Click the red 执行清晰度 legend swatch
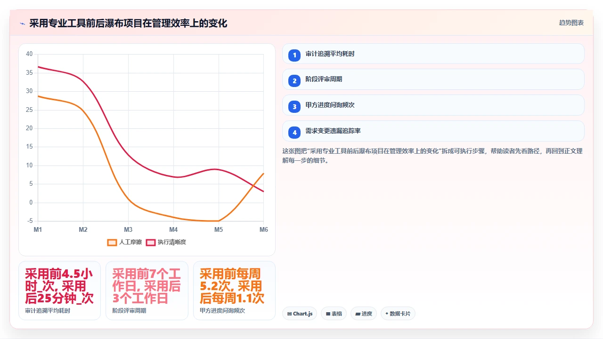The width and height of the screenshot is (603, 339). (151, 243)
